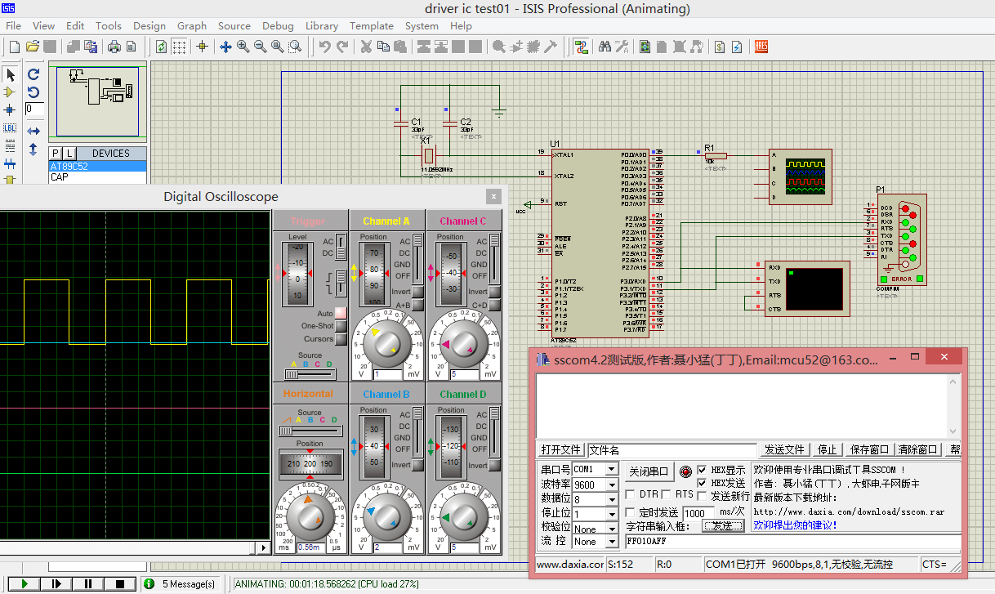The height and width of the screenshot is (594, 995).
Task: Toggle false origin crosshair icon
Action: (x=203, y=47)
